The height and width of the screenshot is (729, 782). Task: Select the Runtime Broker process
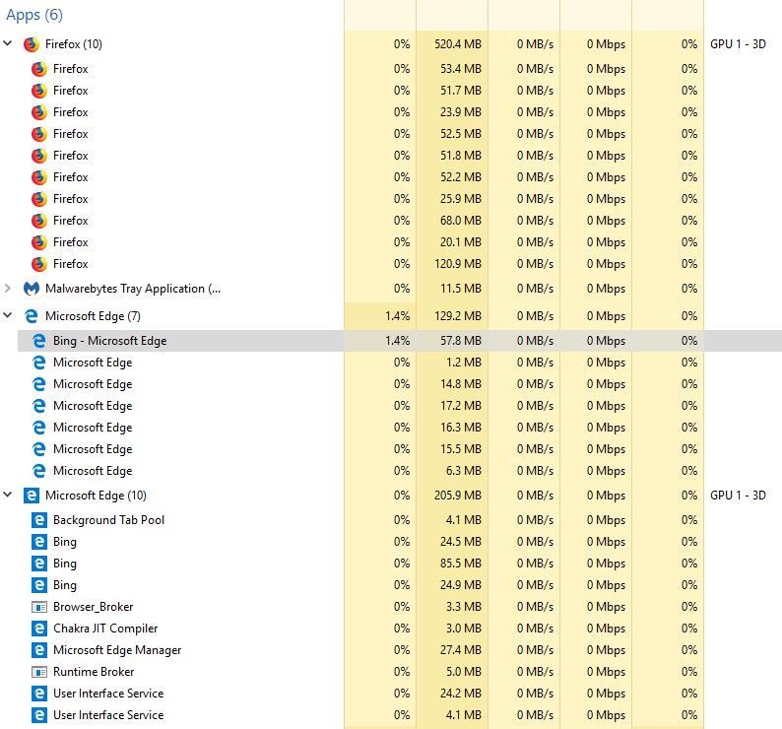point(400,672)
